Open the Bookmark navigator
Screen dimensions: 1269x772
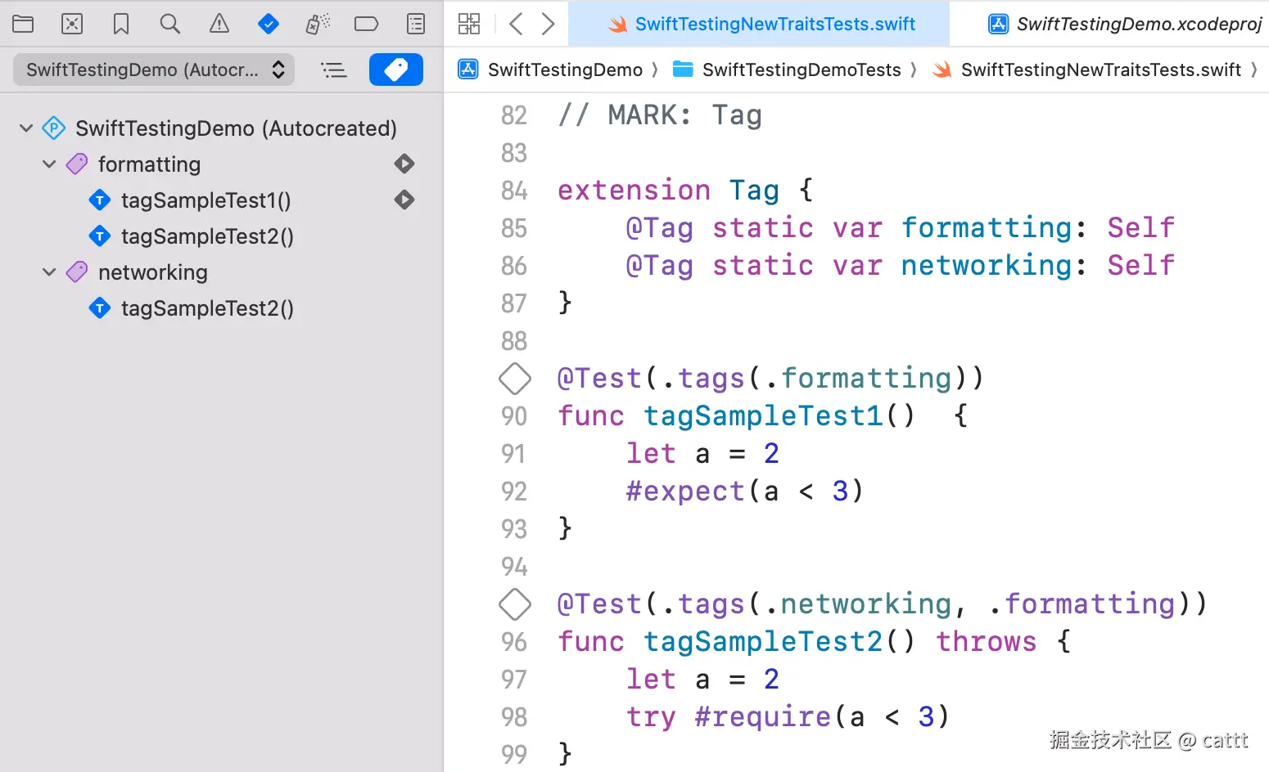coord(121,24)
